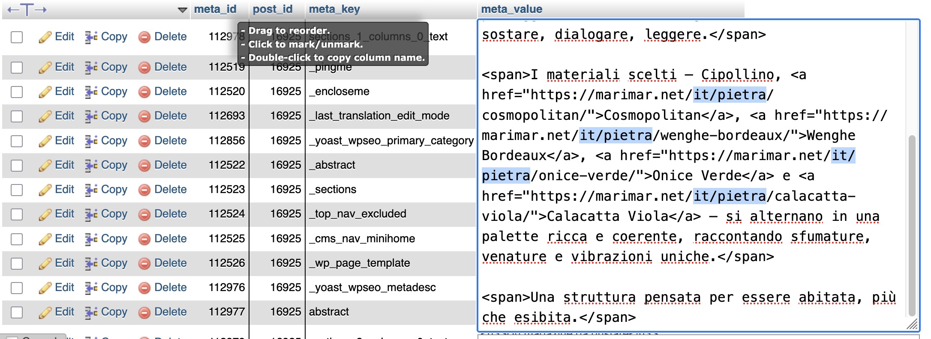Click the textarea resize grip corner
931x339 pixels.
point(913,324)
